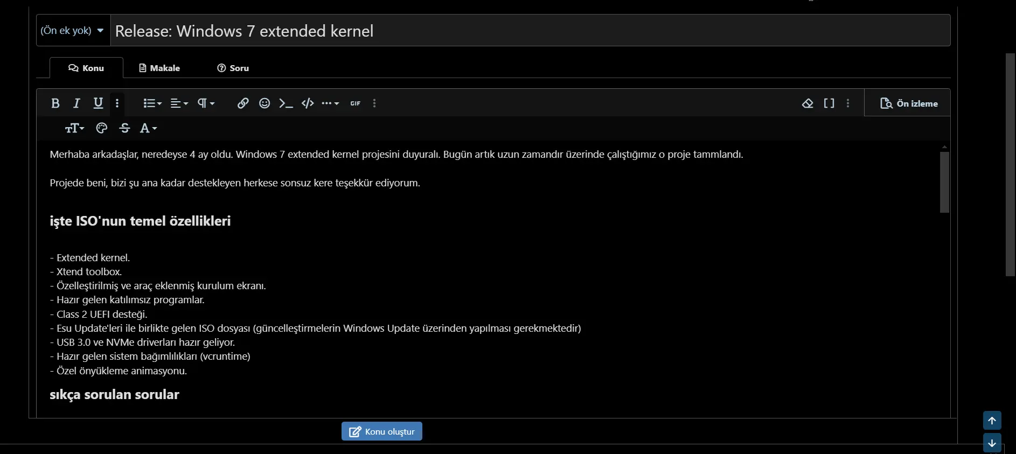Click the page's vertical scrollbar thumb
Screen dimensions: 1016x454
tap(1011, 165)
